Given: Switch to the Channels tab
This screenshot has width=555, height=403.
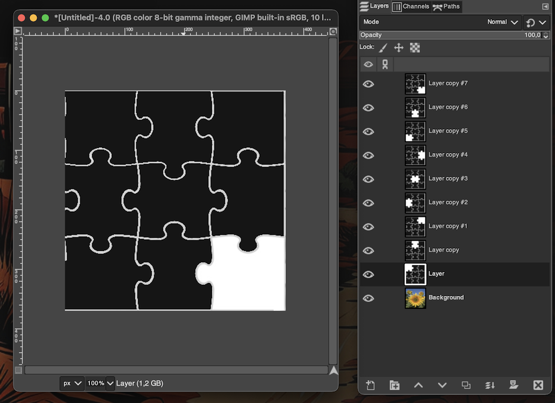Looking at the screenshot, I should 411,7.
